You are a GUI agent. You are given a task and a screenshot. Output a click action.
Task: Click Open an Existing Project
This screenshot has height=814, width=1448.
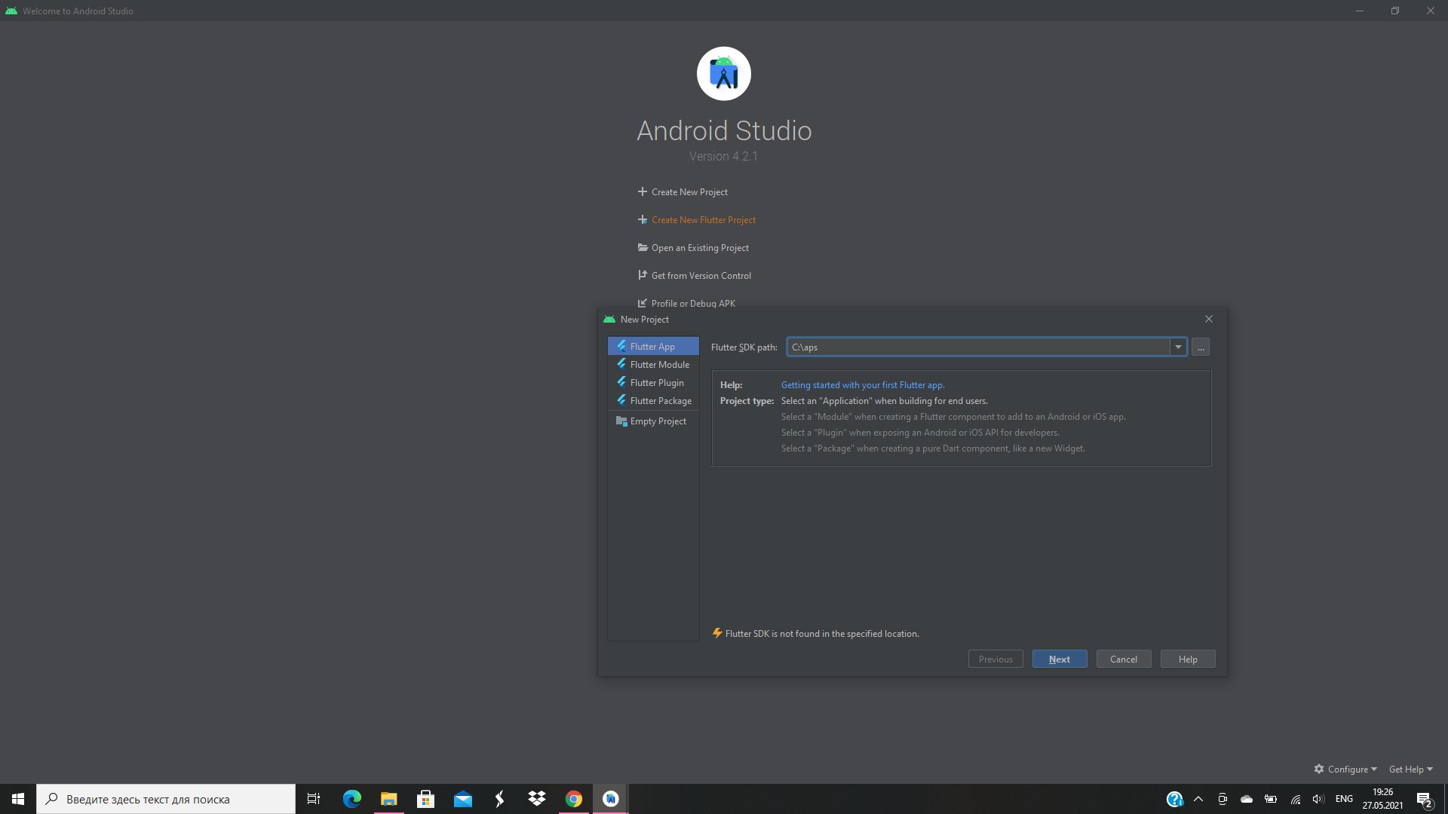point(700,248)
